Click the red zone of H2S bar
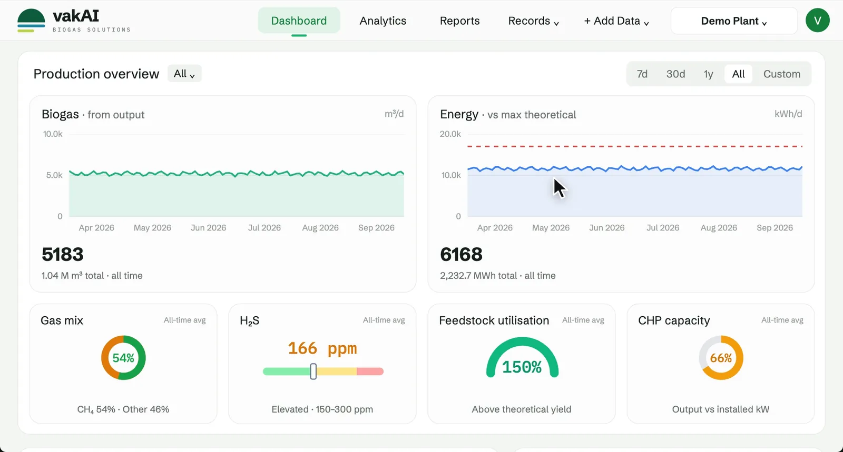Screen dimensions: 843x452 [x=370, y=371]
